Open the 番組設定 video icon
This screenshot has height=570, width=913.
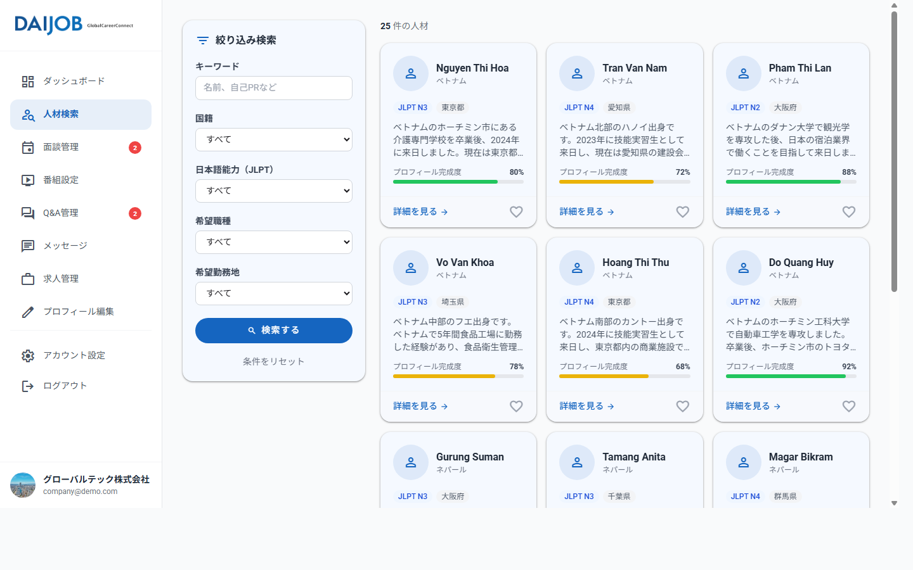click(28, 180)
